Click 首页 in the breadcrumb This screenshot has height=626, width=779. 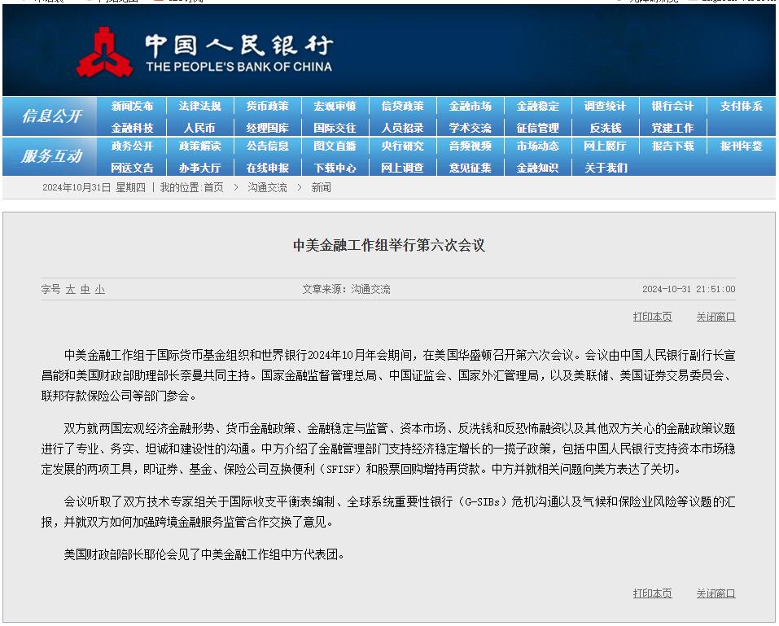[213, 188]
